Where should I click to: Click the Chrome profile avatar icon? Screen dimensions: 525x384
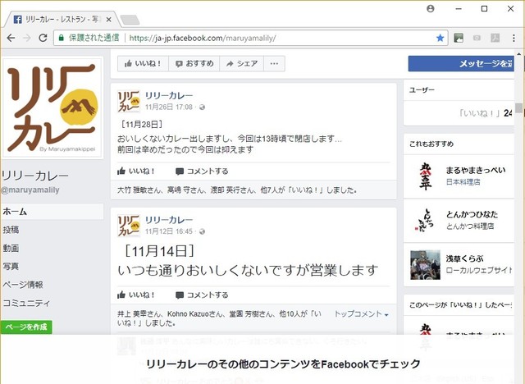431,8
